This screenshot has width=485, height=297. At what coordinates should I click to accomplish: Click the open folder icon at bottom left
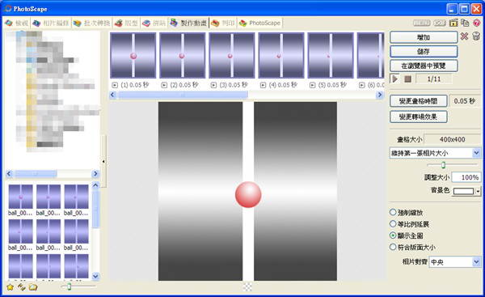pyautogui.click(x=33, y=287)
